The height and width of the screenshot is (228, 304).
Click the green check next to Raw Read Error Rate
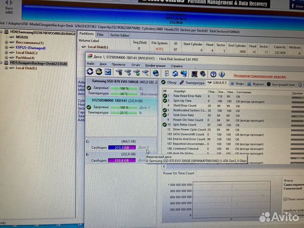click(x=165, y=96)
